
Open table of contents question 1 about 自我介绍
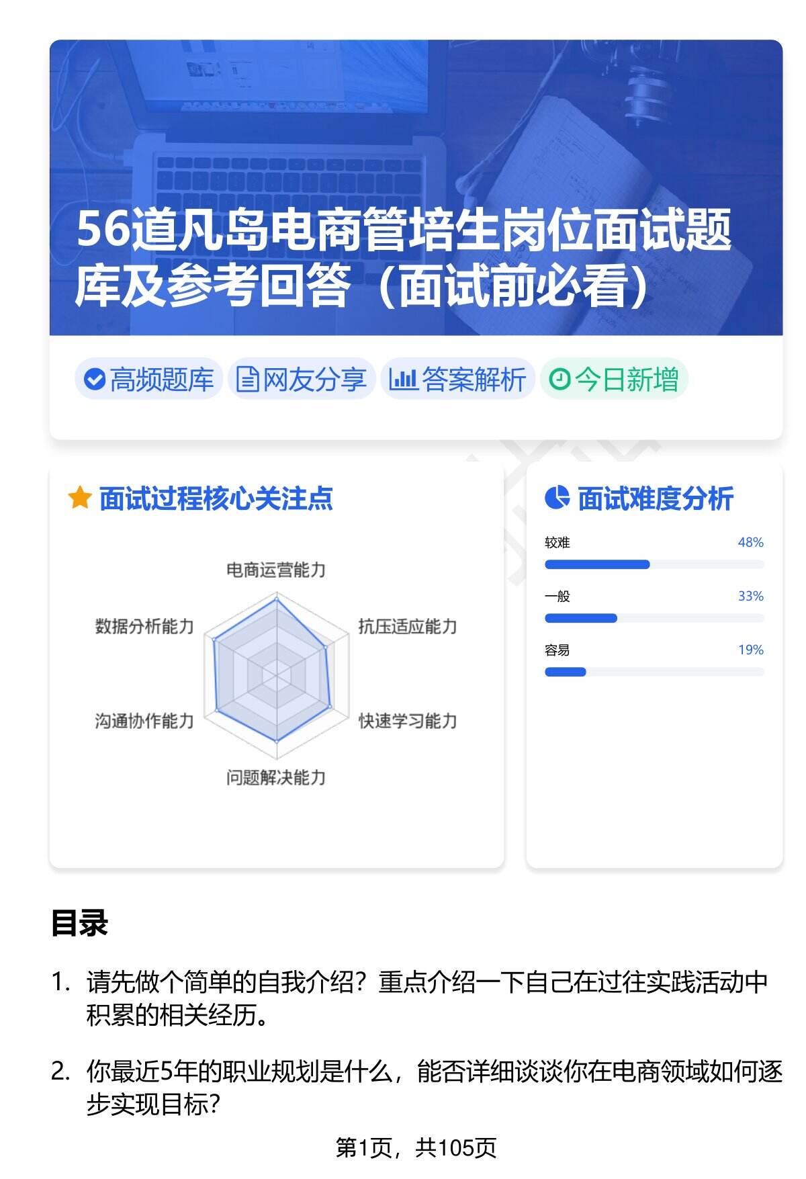point(427,998)
